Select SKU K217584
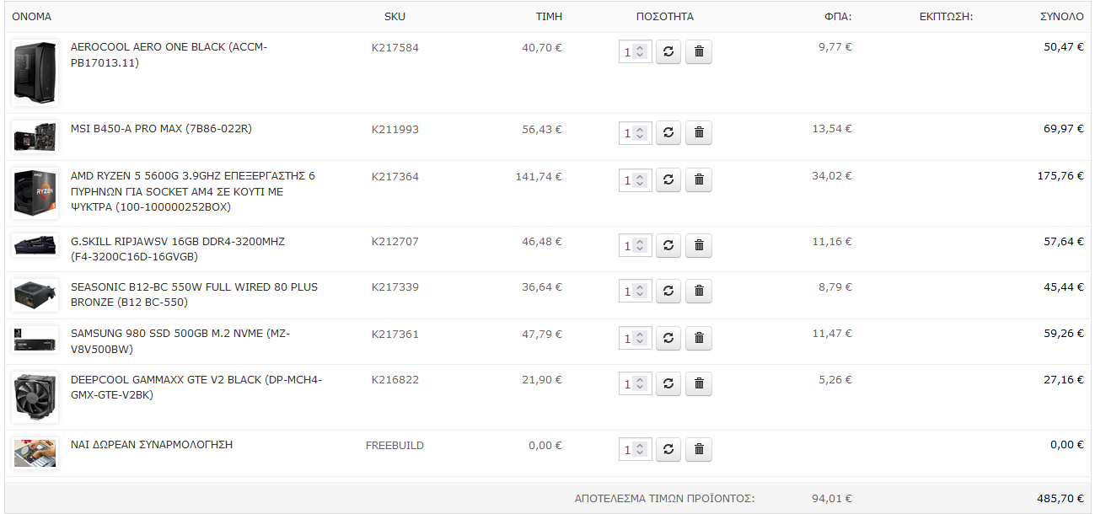 tap(395, 48)
